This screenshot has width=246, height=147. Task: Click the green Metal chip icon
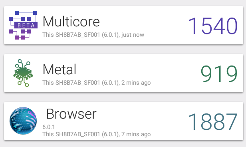click(x=23, y=73)
